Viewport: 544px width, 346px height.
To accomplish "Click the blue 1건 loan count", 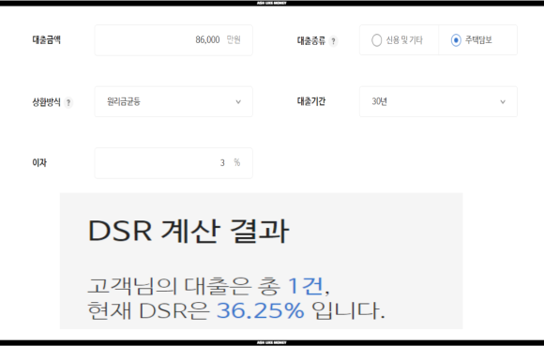I will (x=306, y=286).
